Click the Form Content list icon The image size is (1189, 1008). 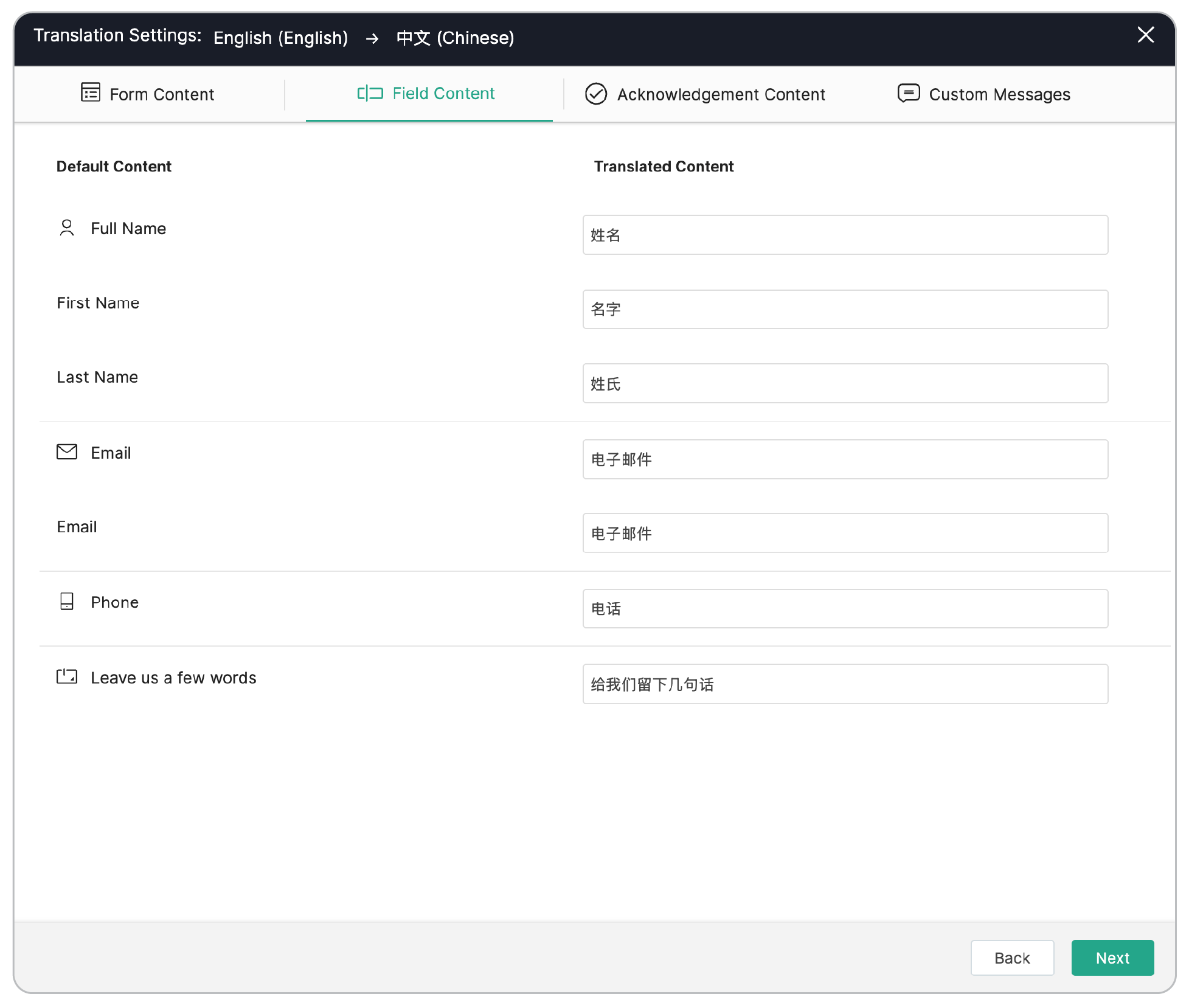[x=91, y=92]
